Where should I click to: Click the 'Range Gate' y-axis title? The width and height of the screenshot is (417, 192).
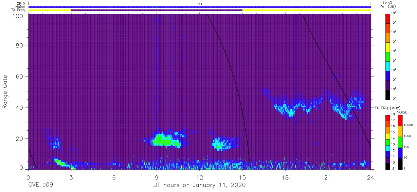(x=5, y=92)
